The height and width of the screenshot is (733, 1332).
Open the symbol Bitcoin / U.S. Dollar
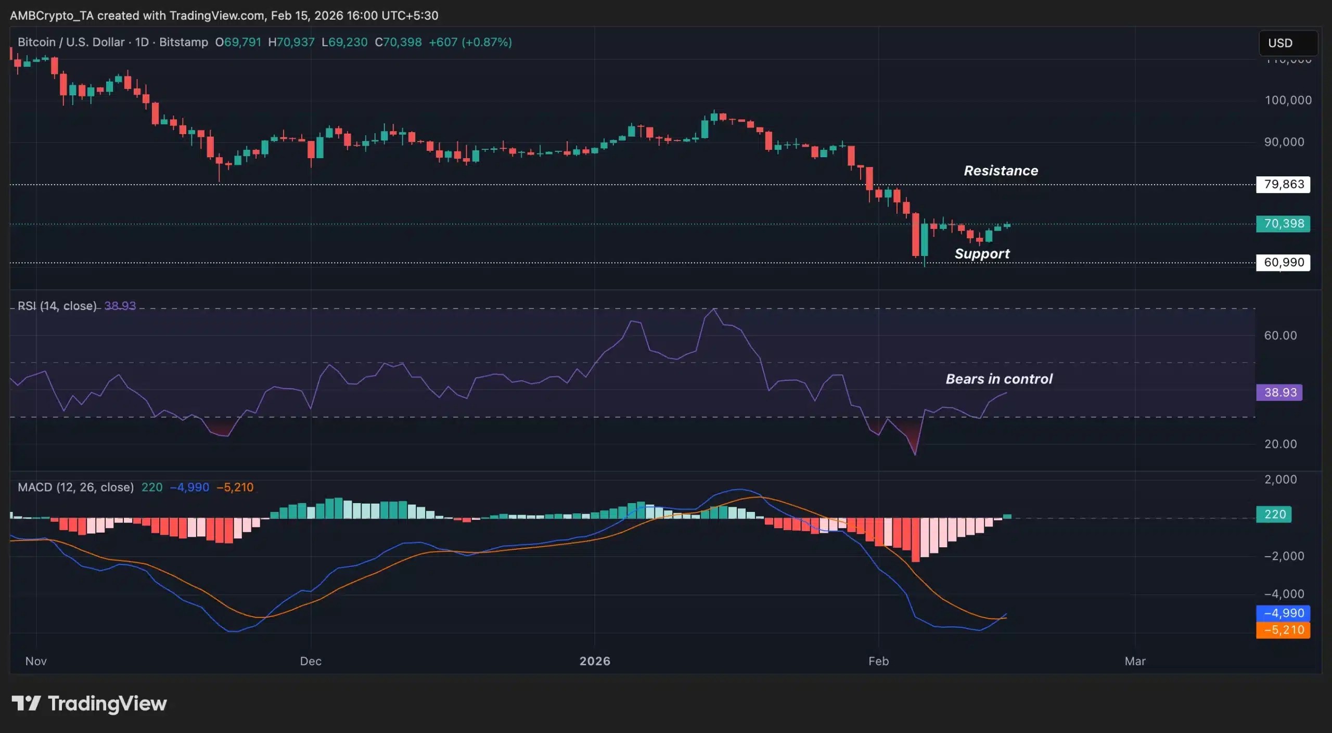point(70,42)
